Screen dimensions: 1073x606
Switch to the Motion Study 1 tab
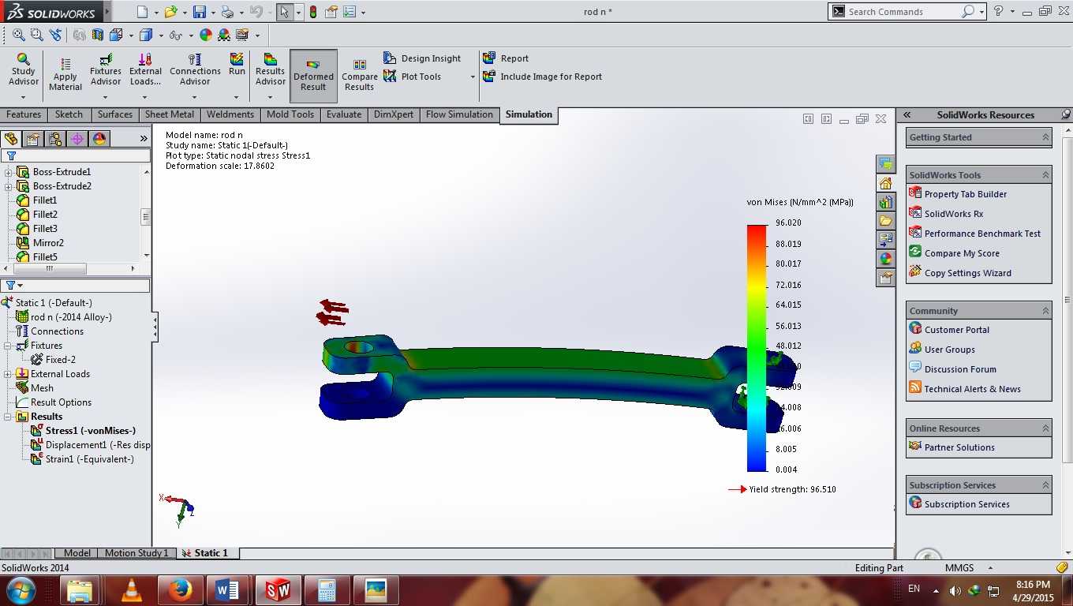(136, 553)
